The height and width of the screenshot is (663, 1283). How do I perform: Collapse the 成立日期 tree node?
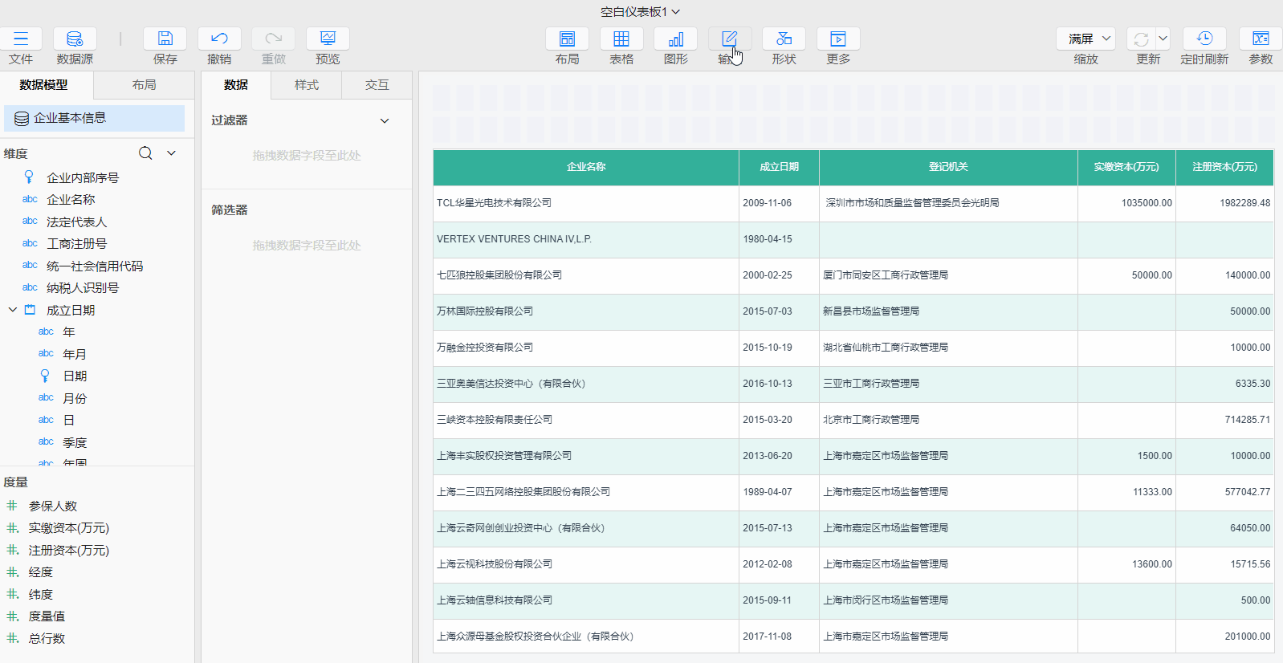click(x=13, y=310)
